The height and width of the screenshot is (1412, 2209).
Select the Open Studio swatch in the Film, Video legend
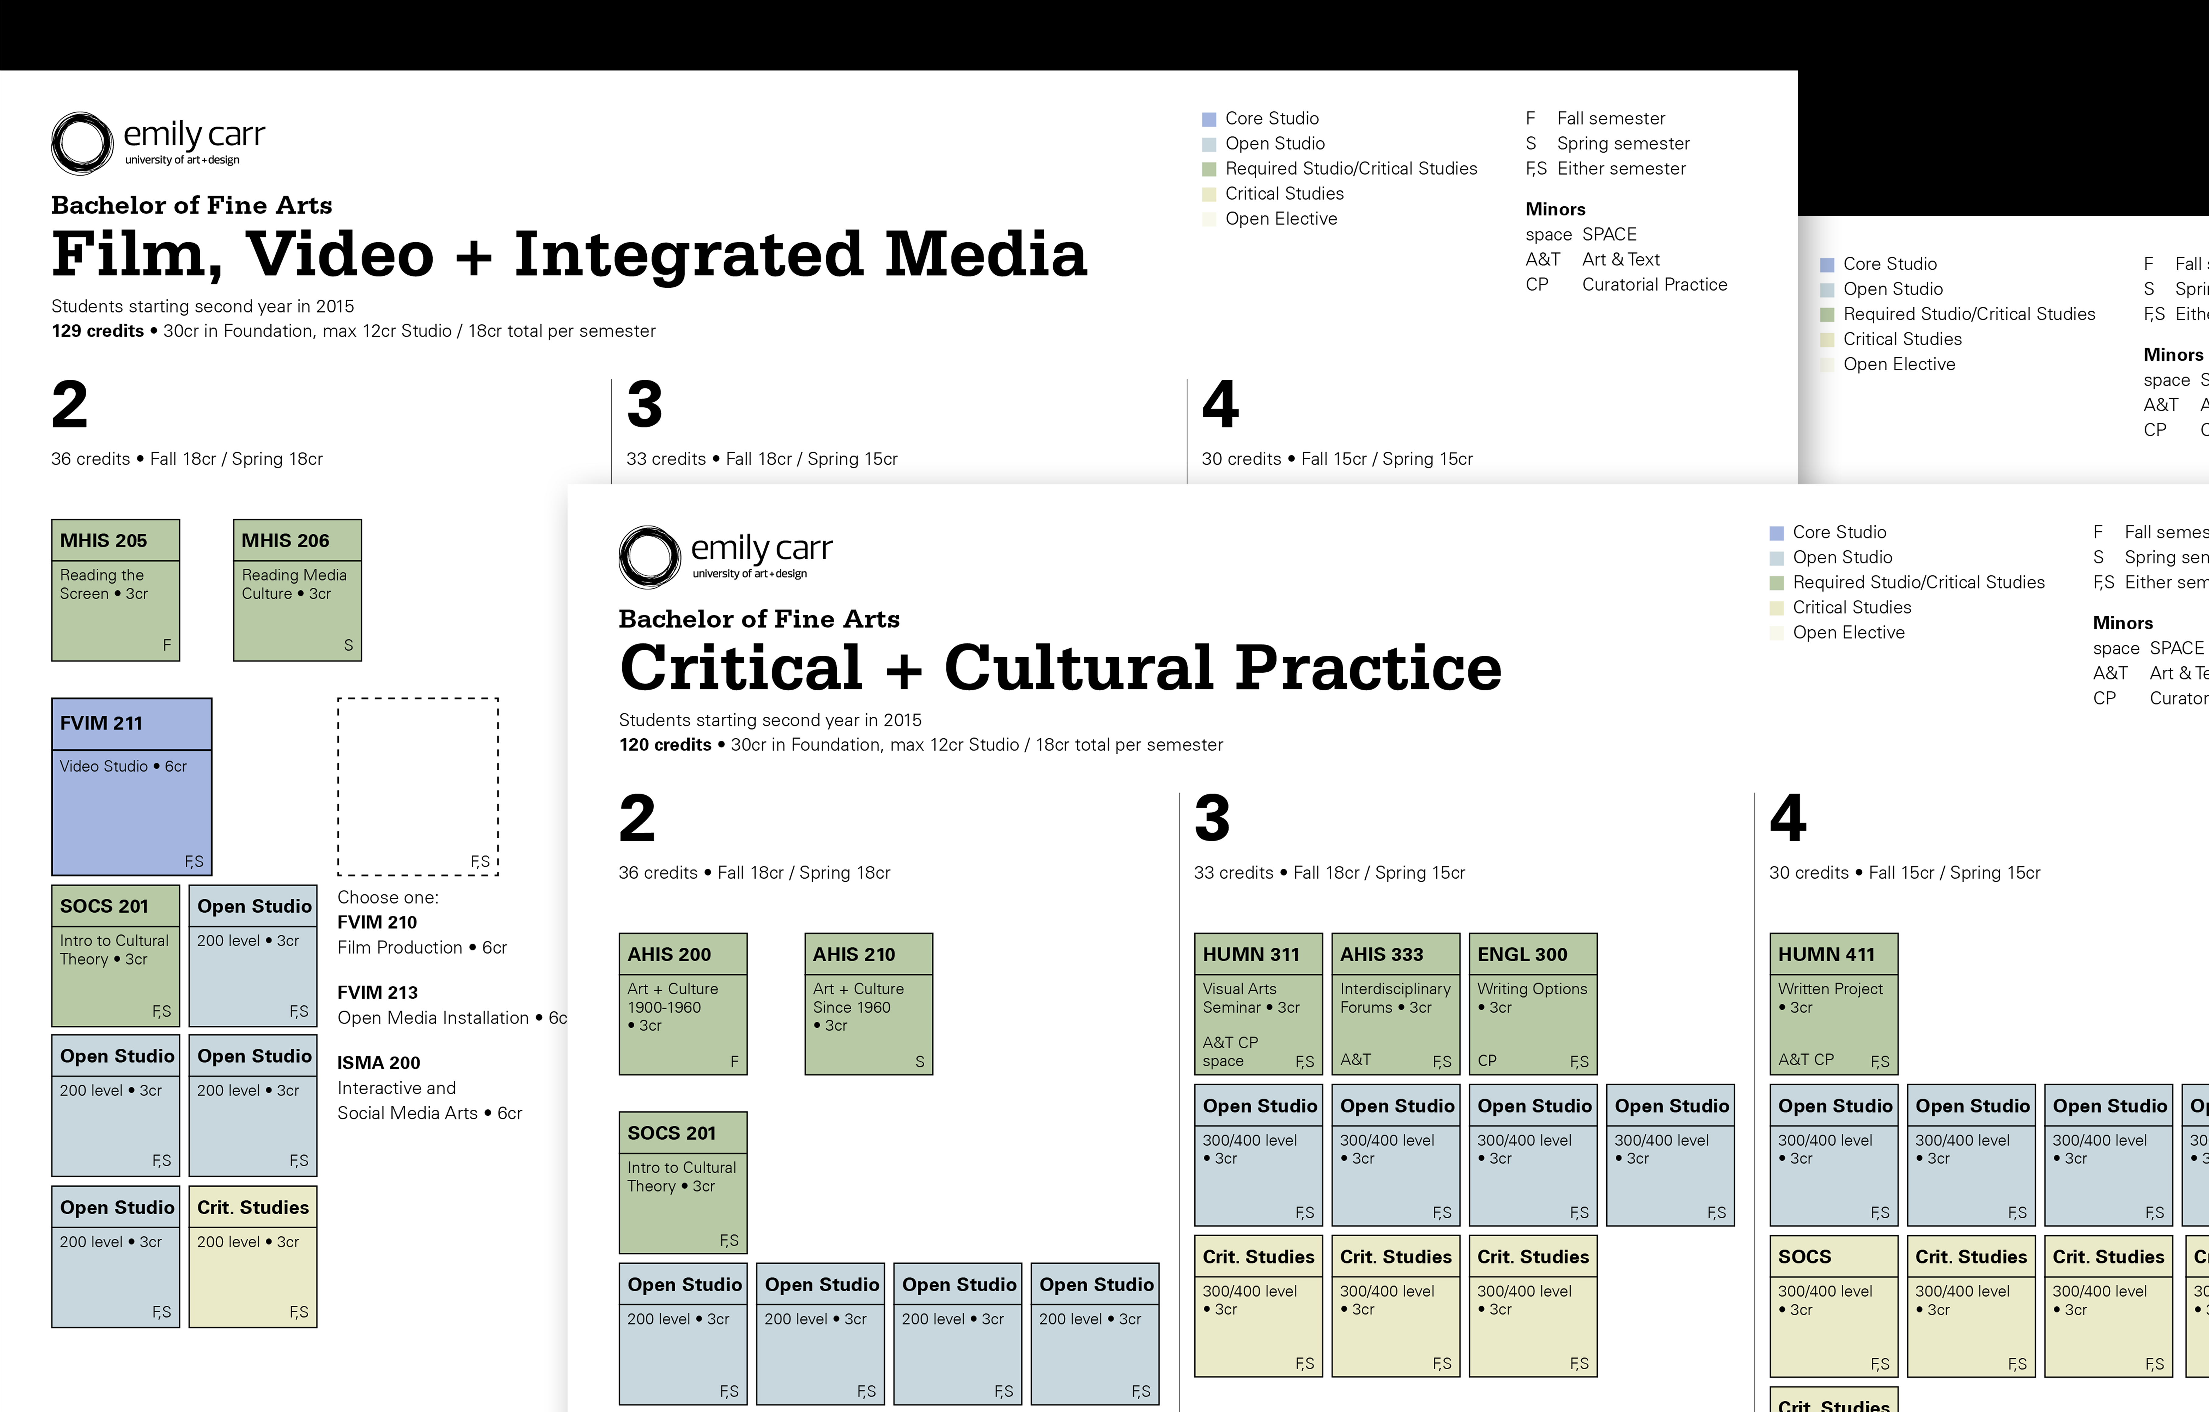[x=1209, y=144]
